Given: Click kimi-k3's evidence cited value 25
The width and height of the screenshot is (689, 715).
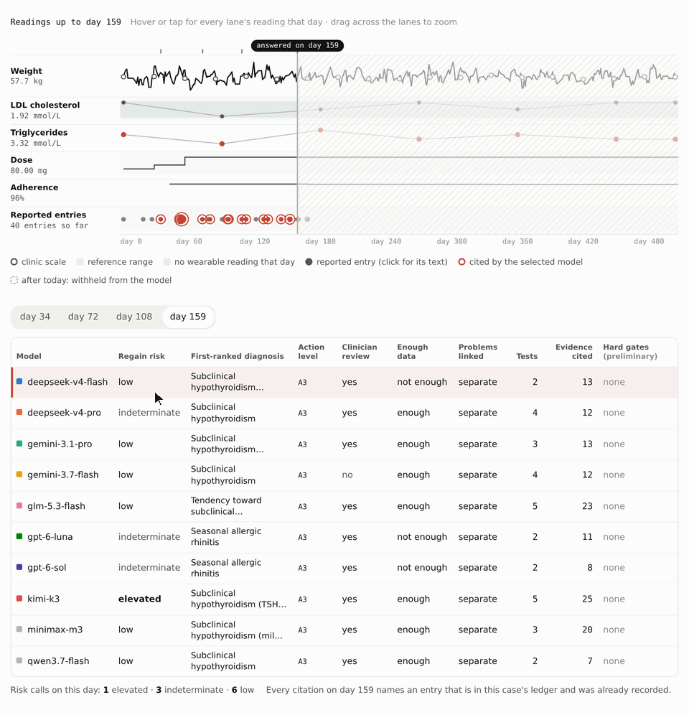Looking at the screenshot, I should (x=587, y=599).
